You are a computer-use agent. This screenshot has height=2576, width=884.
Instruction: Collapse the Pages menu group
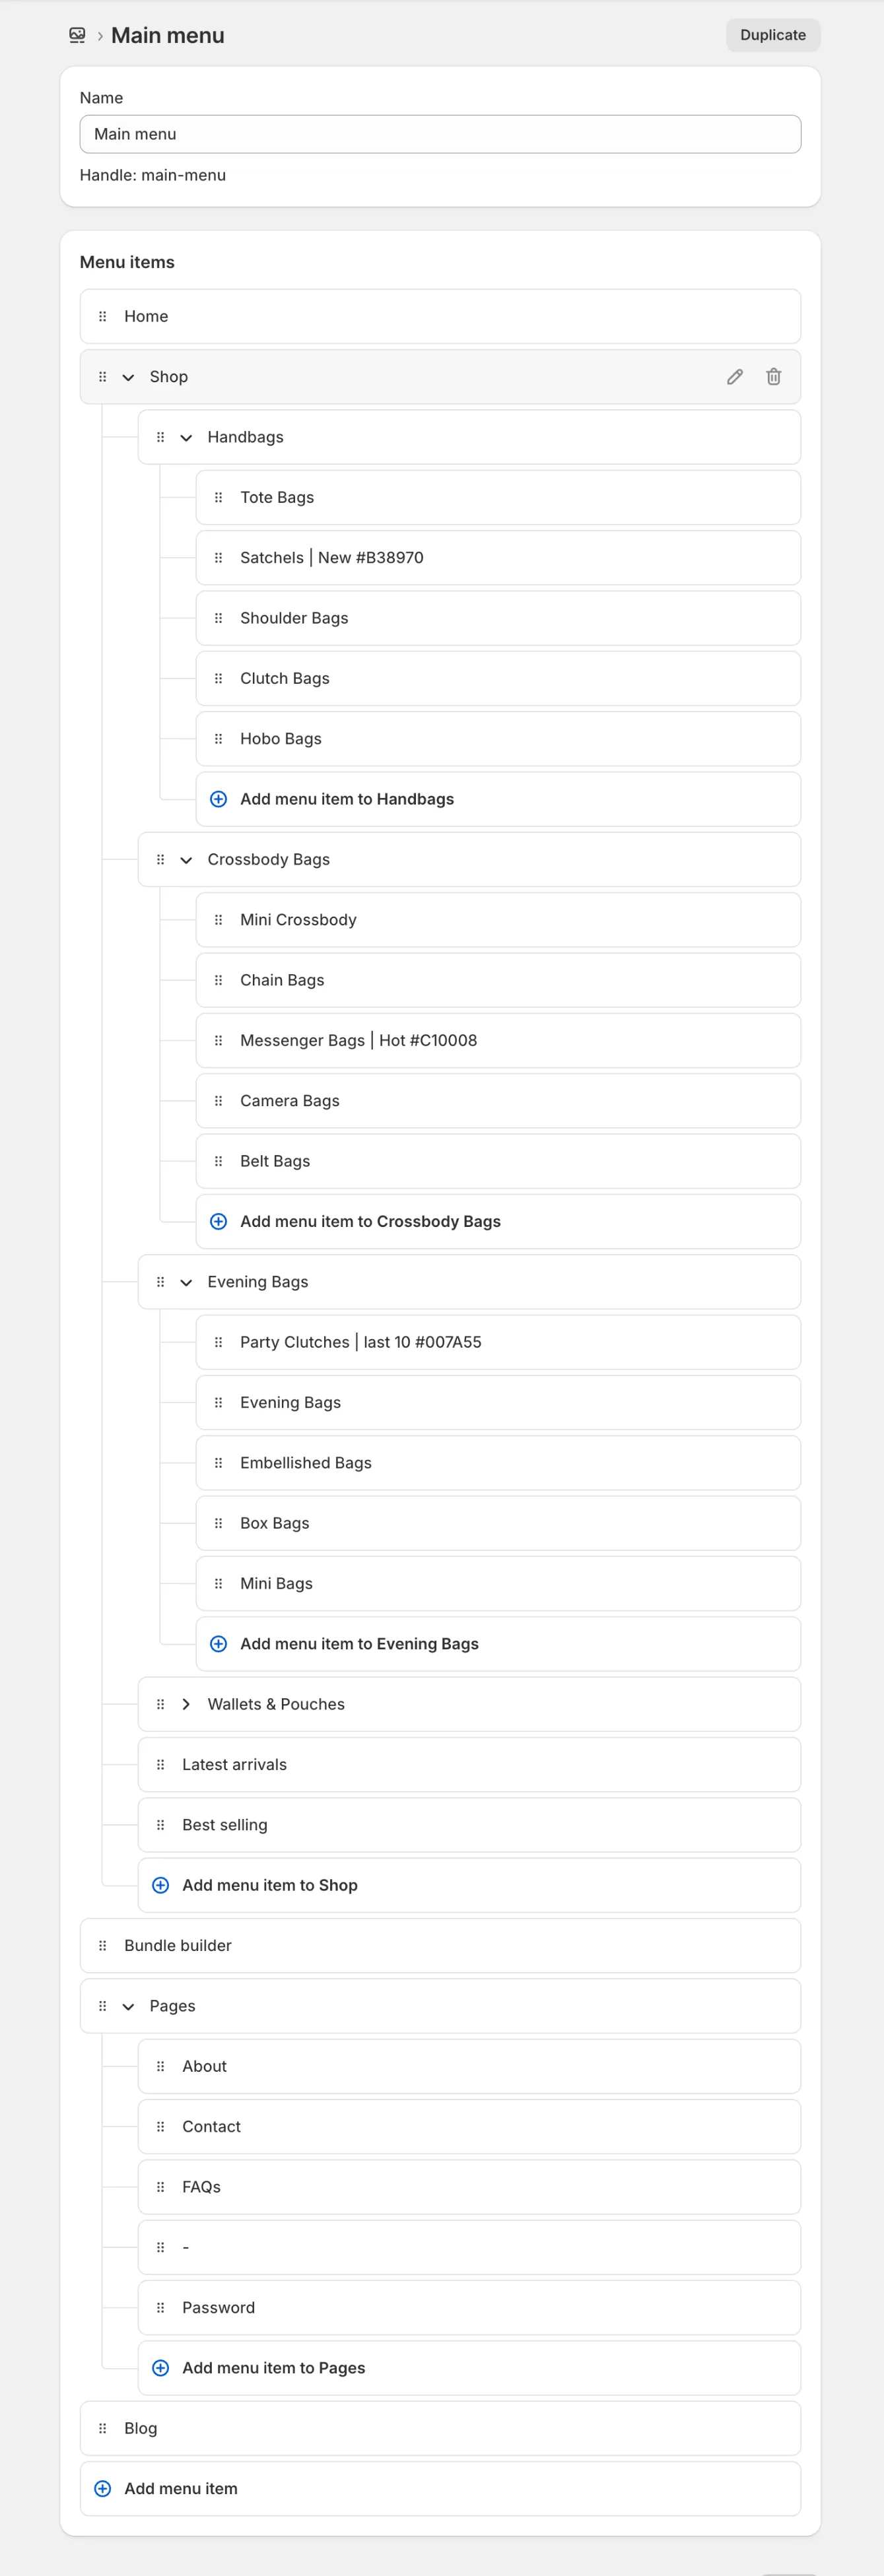pos(128,2006)
